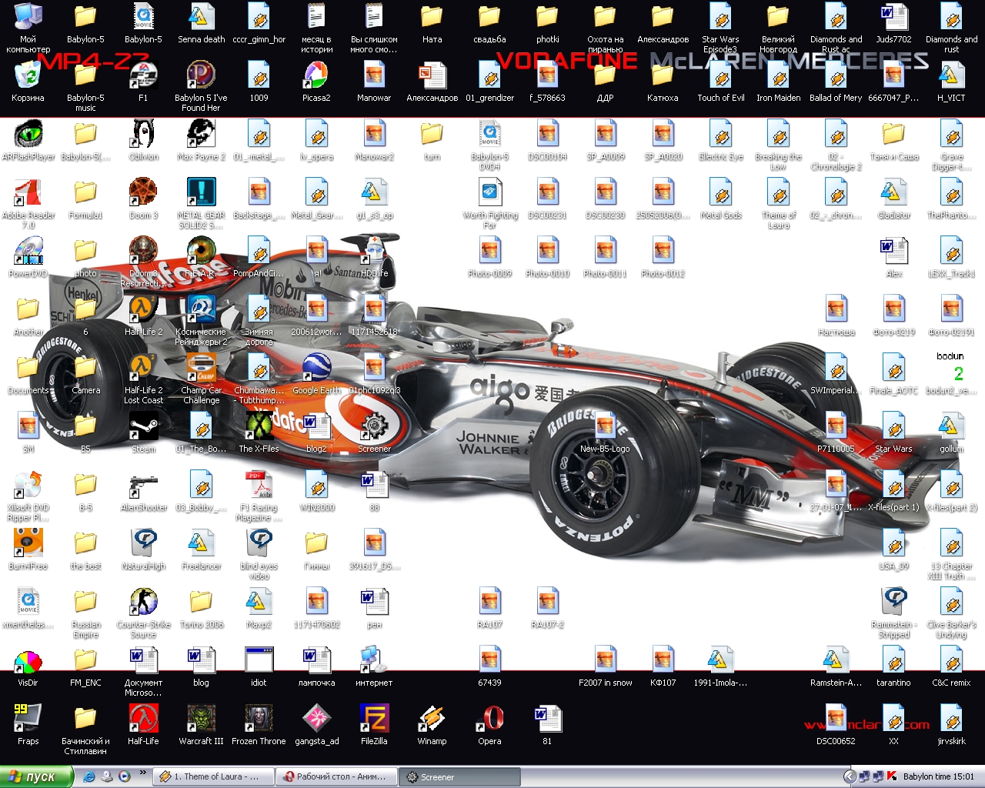Select the idiot window-style icon

pyautogui.click(x=259, y=666)
